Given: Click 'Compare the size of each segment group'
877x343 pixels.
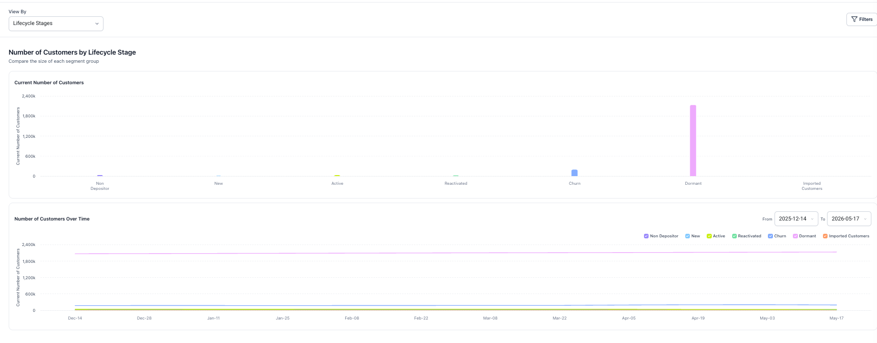Looking at the screenshot, I should [54, 61].
